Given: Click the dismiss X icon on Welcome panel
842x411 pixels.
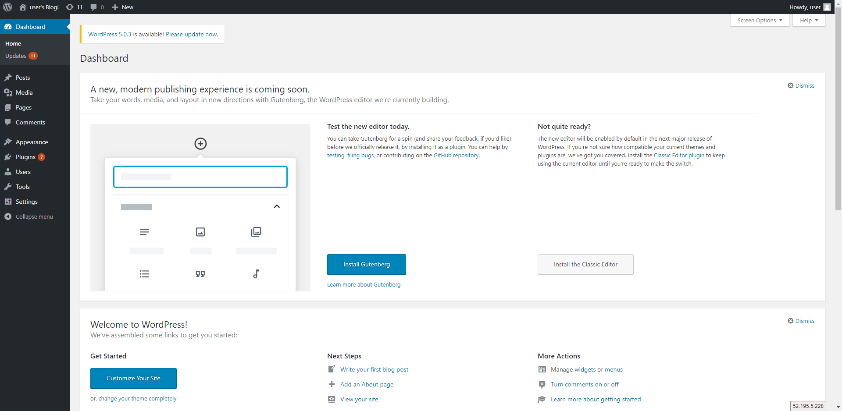Looking at the screenshot, I should tap(790, 321).
